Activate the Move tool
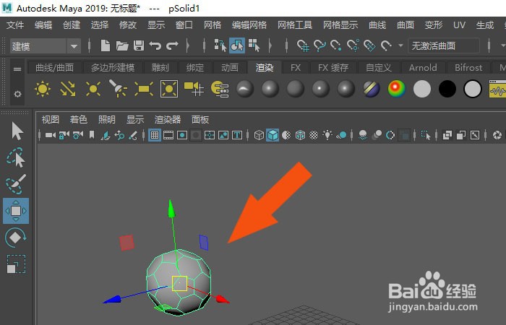Viewport: 506px width, 325px height. tap(16, 211)
